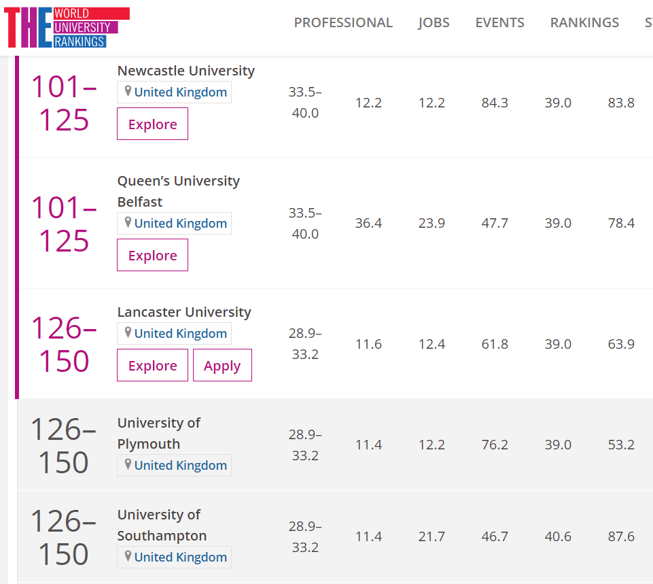Open the Professional menu
653x584 pixels.
343,22
